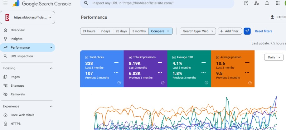Image resolution: width=286 pixels, height=130 pixels.
Task: Open the Google apps grid
Action: pyautogui.click(x=278, y=3)
